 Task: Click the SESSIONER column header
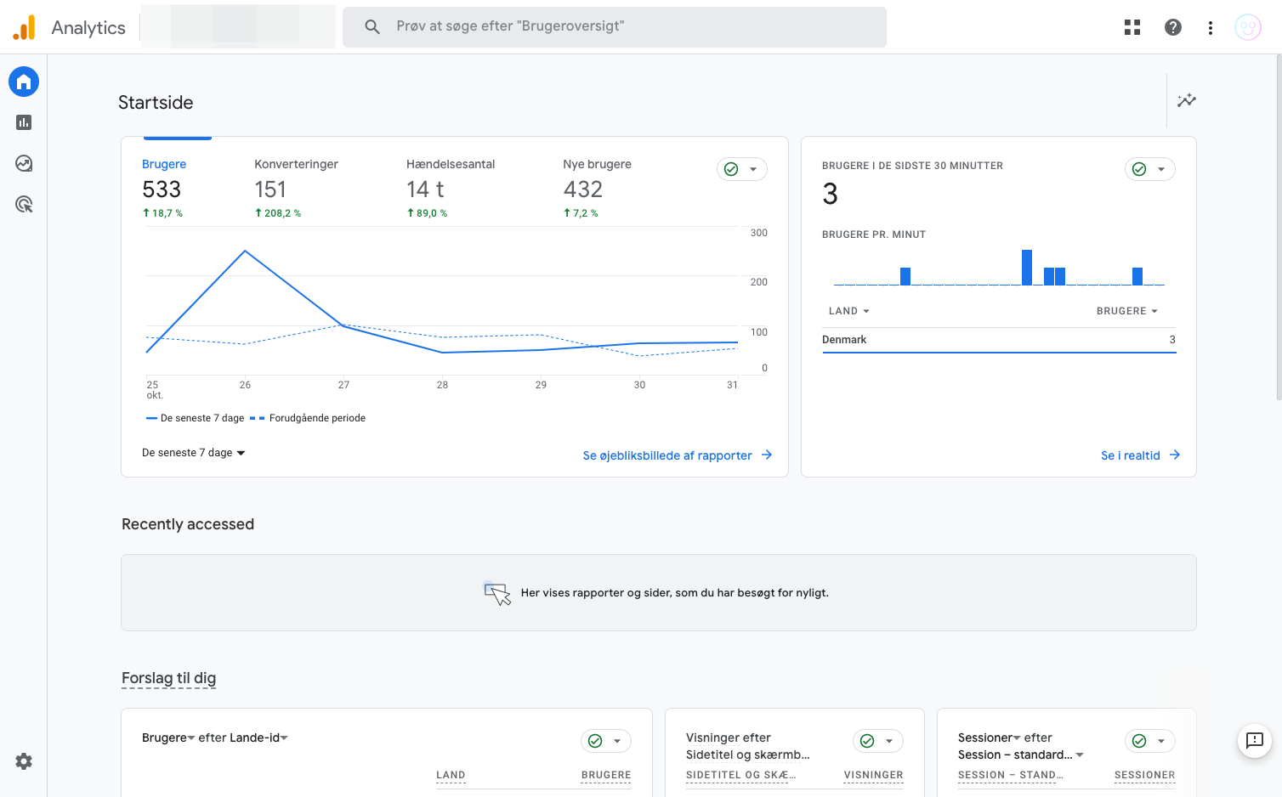(1145, 775)
